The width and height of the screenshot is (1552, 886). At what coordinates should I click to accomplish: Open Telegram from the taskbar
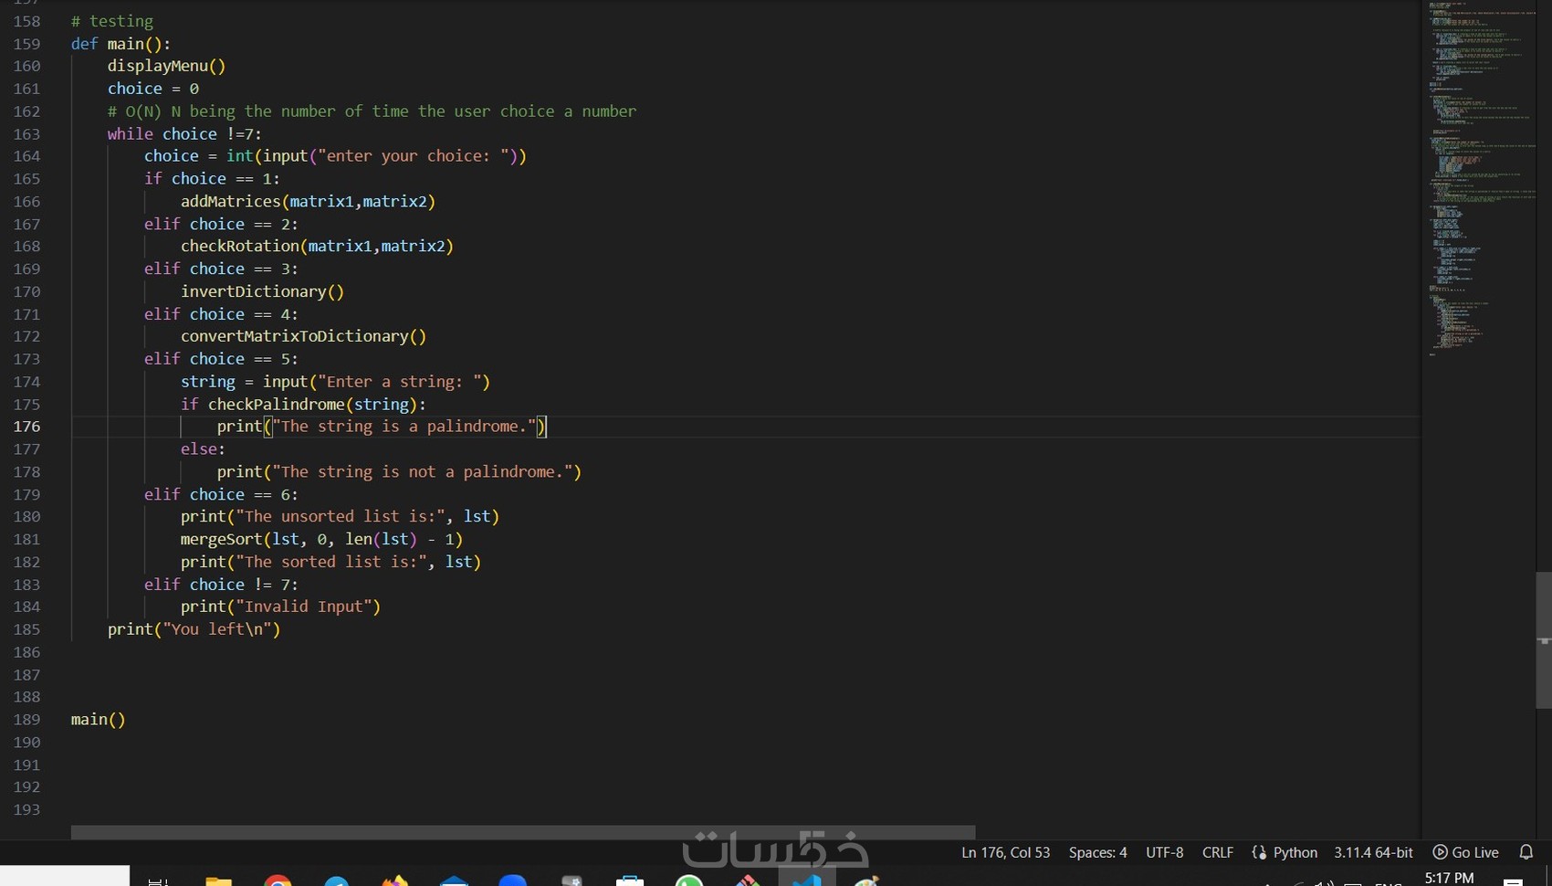point(338,881)
